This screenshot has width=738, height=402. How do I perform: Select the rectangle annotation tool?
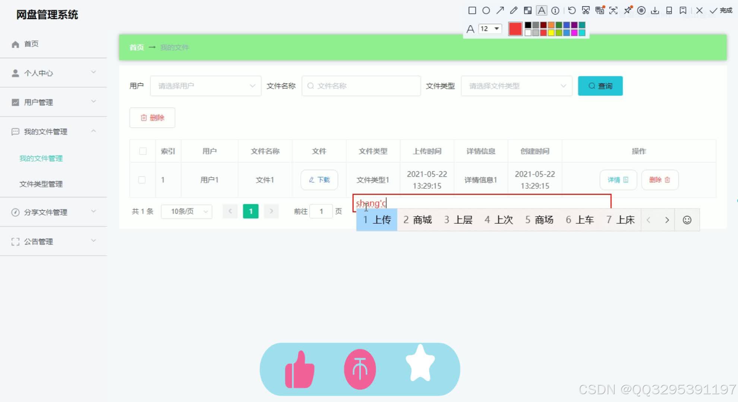click(472, 10)
